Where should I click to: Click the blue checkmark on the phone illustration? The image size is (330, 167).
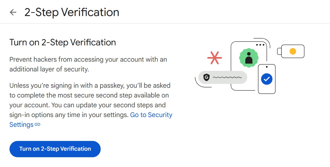coord(267,79)
